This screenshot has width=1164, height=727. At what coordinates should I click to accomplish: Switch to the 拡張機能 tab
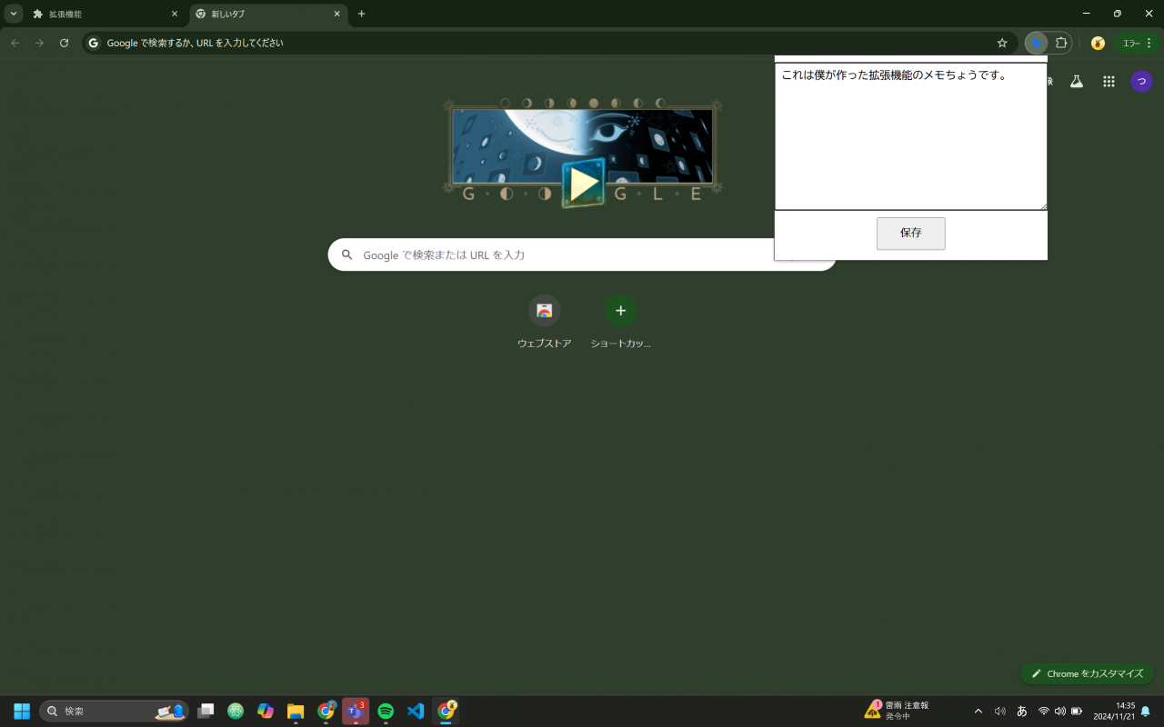point(105,15)
